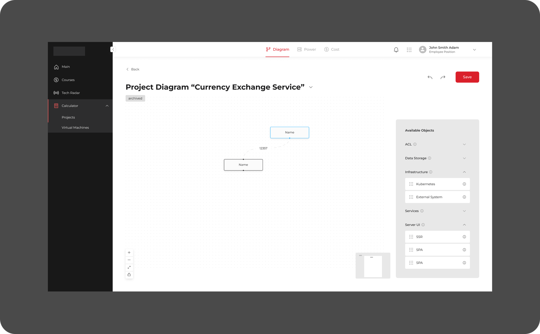
Task: Zoom in on the diagram canvas
Action: 129,253
